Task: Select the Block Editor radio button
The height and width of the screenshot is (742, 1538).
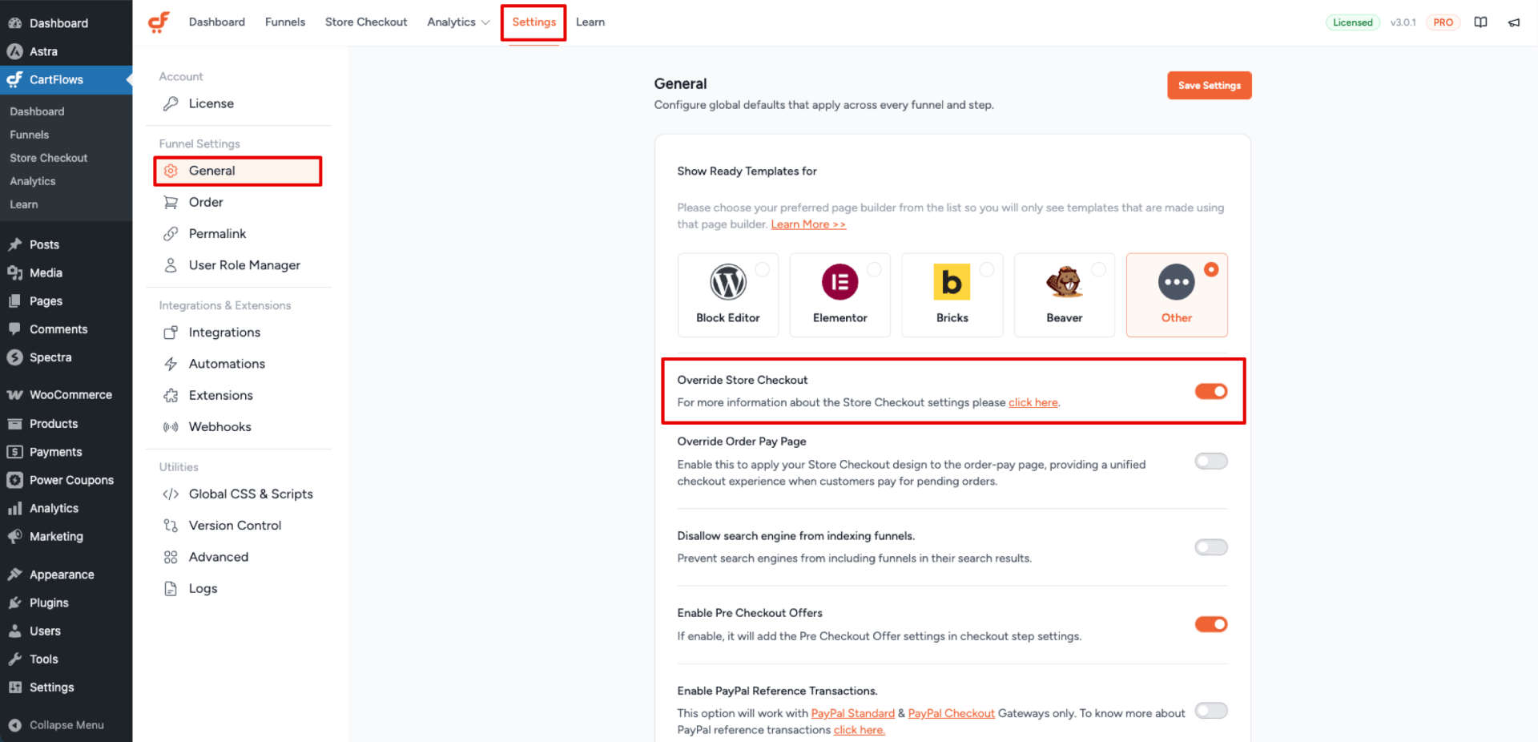Action: point(763,270)
